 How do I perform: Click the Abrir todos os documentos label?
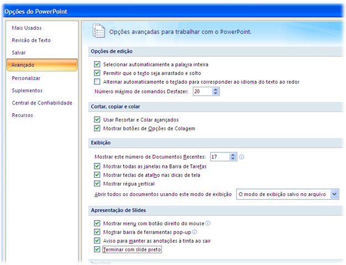(163, 194)
